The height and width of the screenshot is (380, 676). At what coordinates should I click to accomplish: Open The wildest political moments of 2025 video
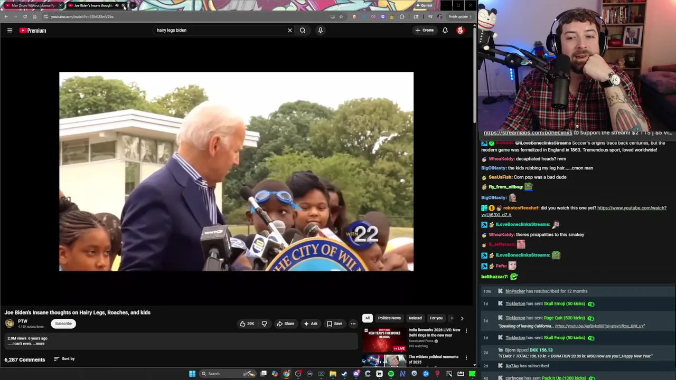point(433,359)
